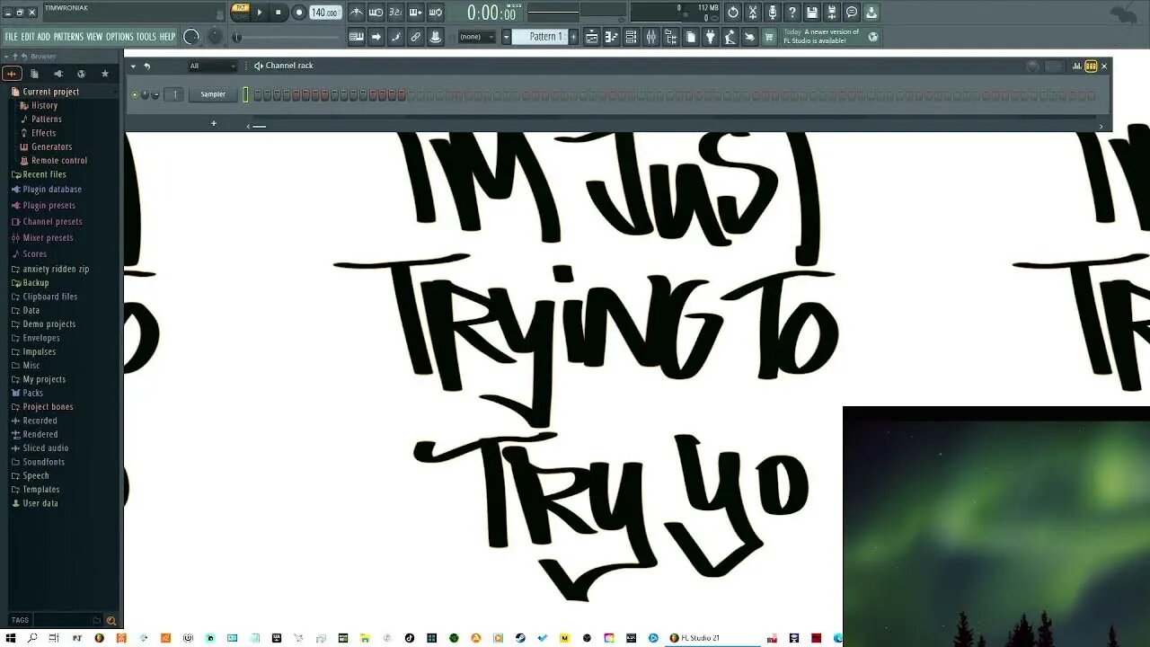
Task: Open the tempo tapper icon
Action: pyautogui.click(x=730, y=37)
